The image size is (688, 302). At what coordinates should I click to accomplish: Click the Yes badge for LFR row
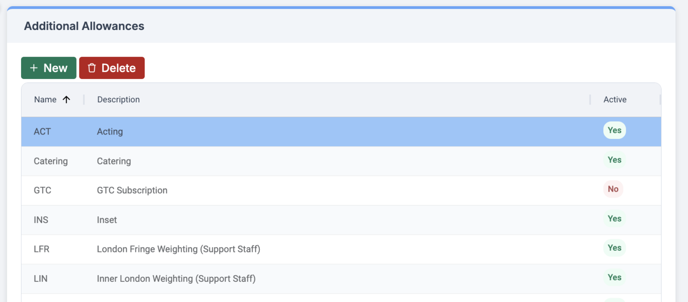pos(614,248)
